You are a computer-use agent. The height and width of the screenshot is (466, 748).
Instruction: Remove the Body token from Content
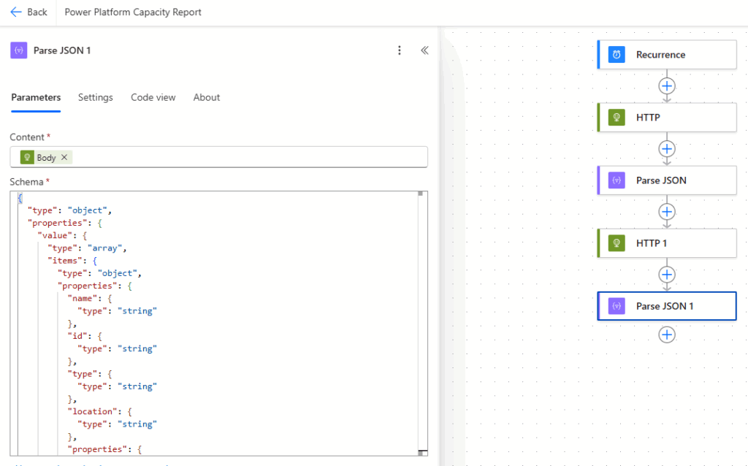64,157
